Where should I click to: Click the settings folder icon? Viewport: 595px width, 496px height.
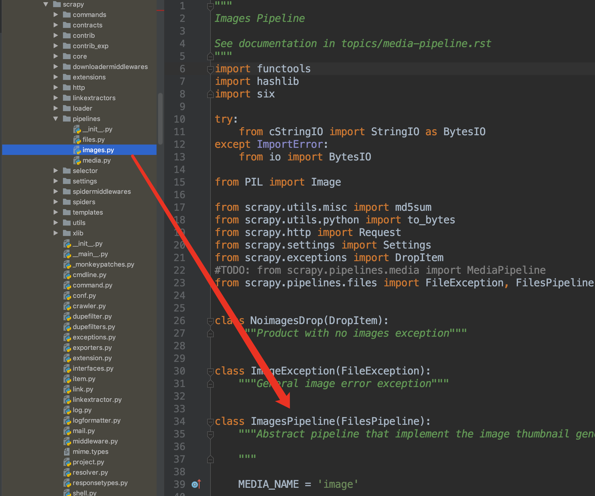67,181
